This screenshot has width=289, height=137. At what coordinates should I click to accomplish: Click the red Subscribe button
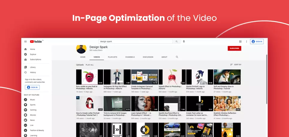235,49
